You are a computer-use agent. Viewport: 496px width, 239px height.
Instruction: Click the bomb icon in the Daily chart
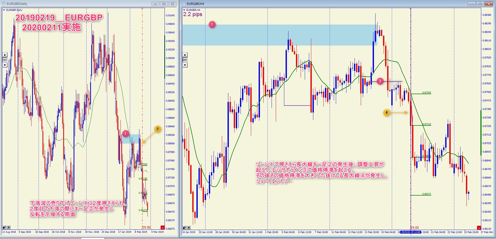[x=4, y=227]
